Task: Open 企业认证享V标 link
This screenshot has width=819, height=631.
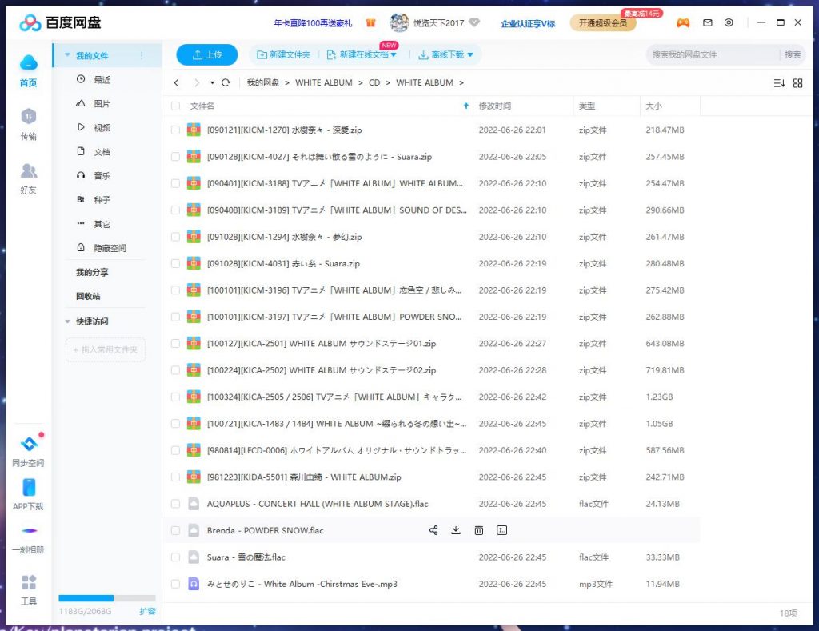Action: [528, 23]
